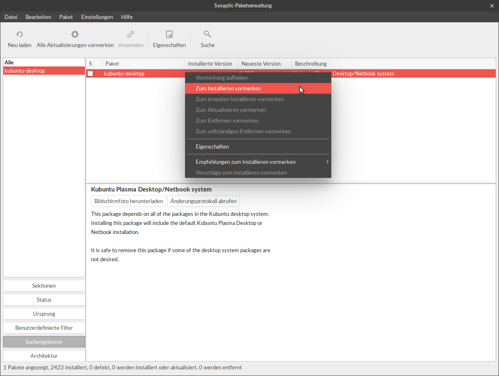The height and width of the screenshot is (376, 499).
Task: Sort by Installierte Version column
Action: 211,64
